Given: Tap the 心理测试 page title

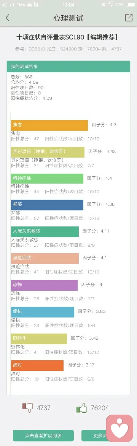Looking at the screenshot, I should tap(68, 18).
